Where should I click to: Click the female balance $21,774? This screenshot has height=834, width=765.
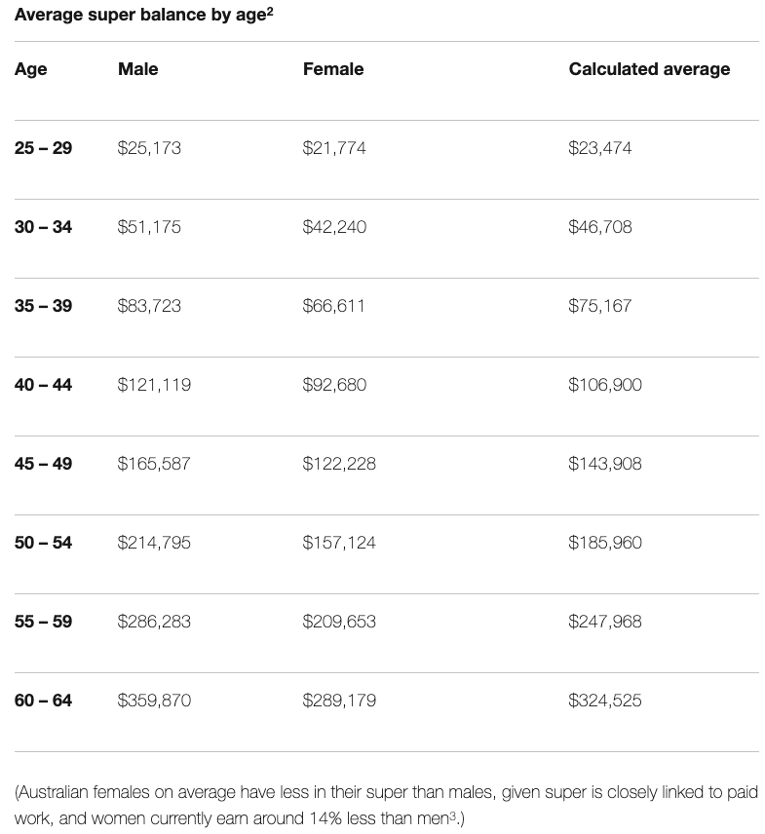point(334,148)
